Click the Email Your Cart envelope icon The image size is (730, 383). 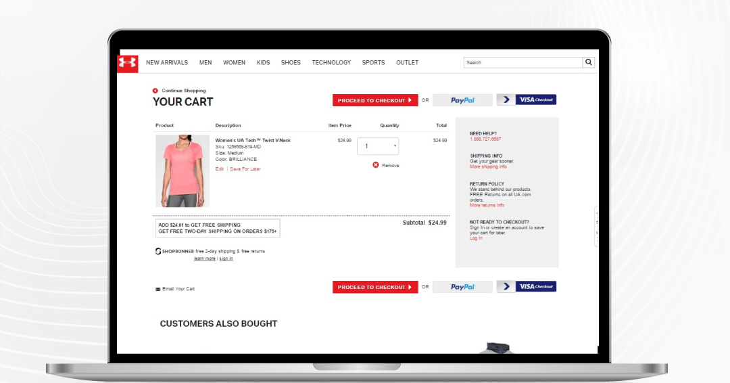coord(157,290)
